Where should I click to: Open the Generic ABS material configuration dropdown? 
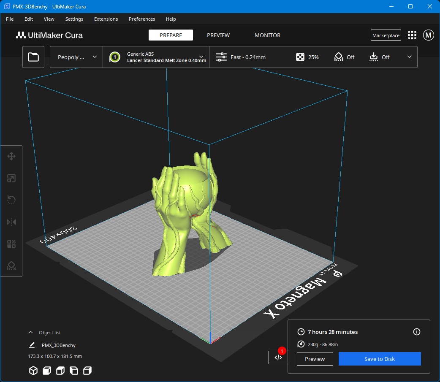tap(156, 57)
